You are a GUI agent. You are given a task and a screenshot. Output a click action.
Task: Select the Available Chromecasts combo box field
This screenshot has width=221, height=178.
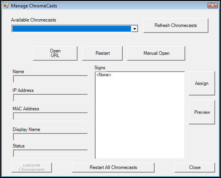click(x=75, y=29)
